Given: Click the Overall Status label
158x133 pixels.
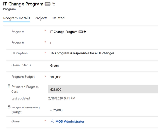Looking at the screenshot, I should pyautogui.click(x=21, y=65).
